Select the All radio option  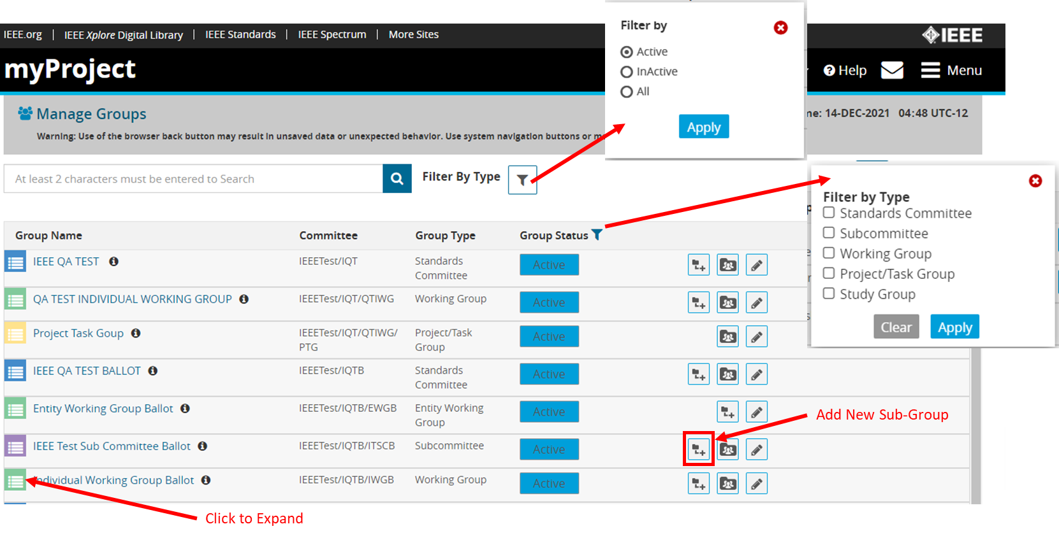point(627,92)
